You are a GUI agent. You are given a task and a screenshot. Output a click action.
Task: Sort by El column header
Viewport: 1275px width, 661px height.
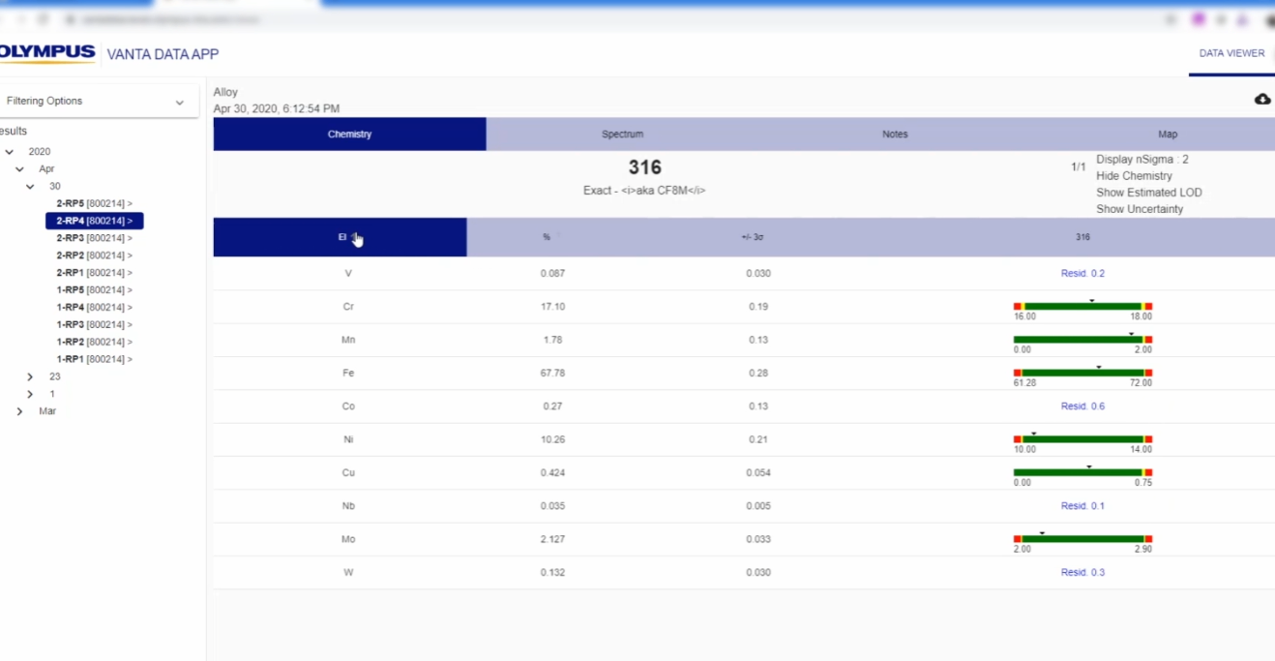(341, 237)
